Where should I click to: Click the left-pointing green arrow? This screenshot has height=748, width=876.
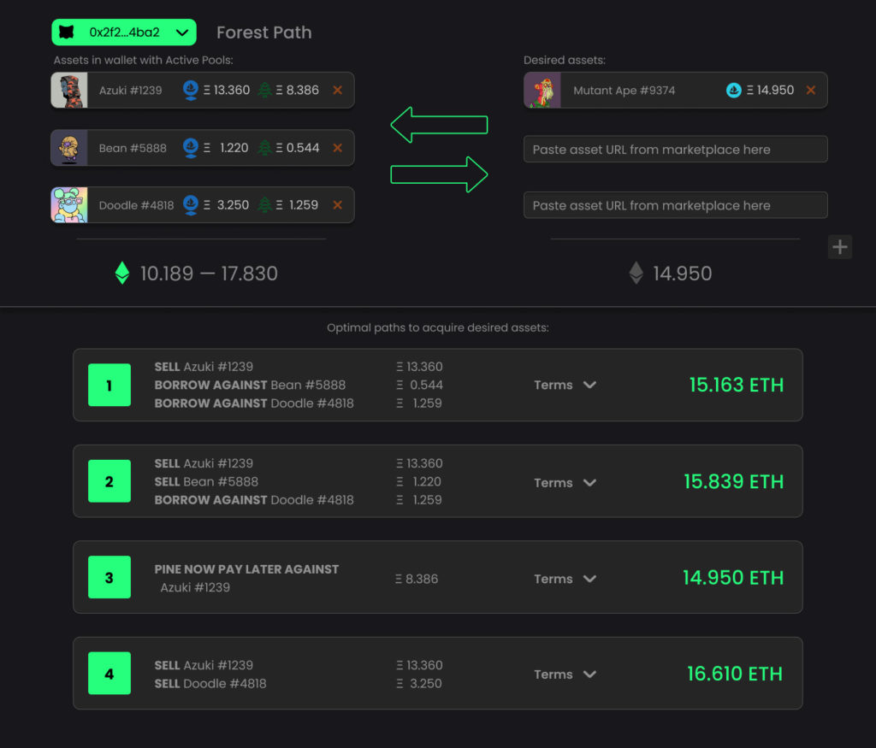click(439, 125)
